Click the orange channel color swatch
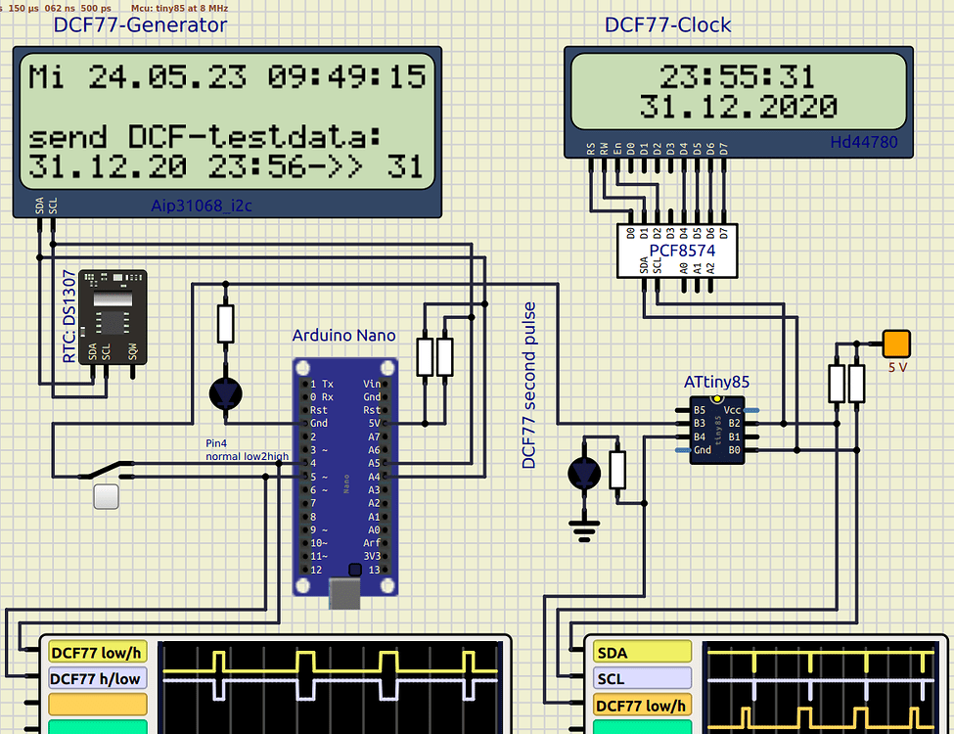Image resolution: width=954 pixels, height=734 pixels. [96, 703]
